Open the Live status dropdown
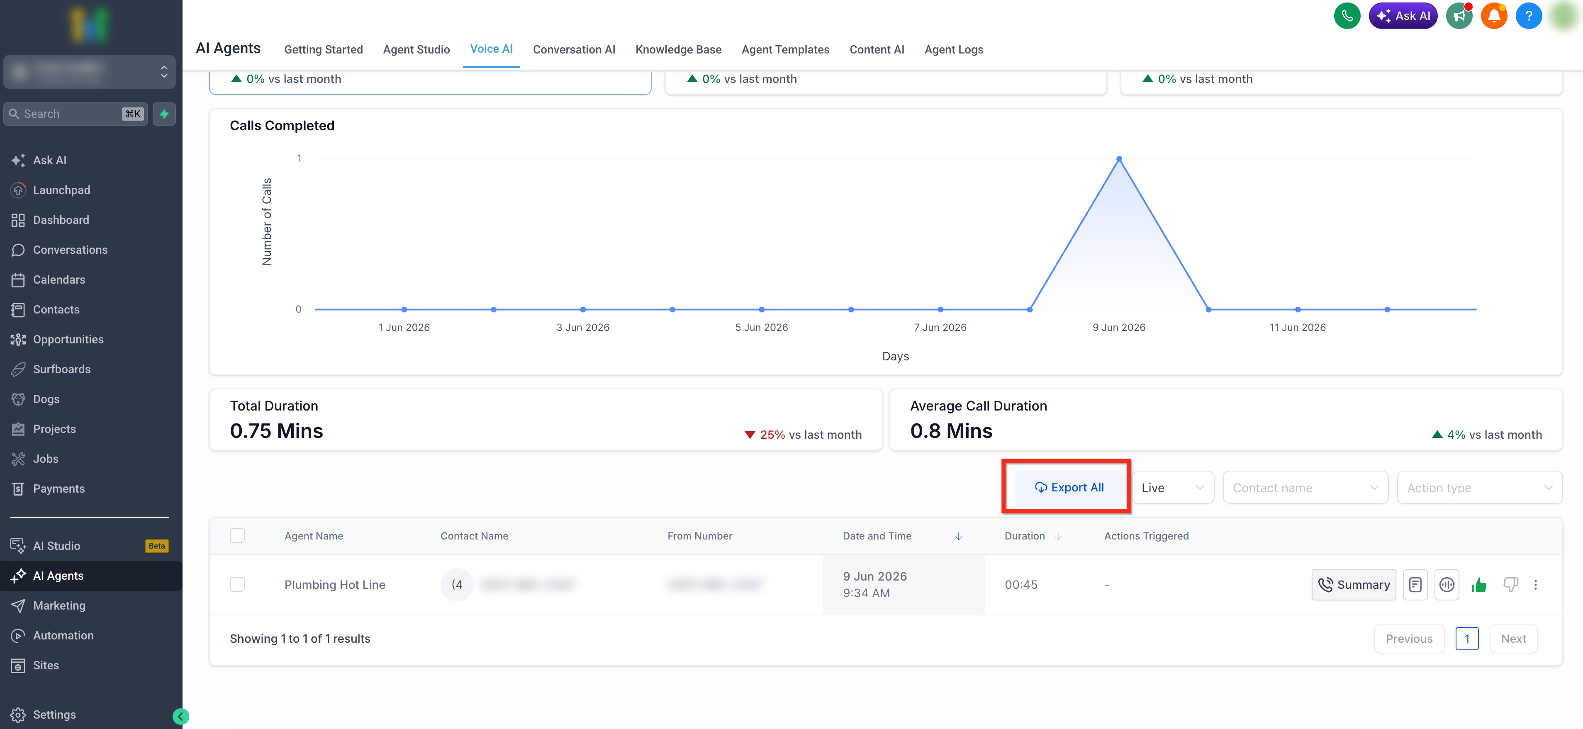 click(x=1172, y=488)
